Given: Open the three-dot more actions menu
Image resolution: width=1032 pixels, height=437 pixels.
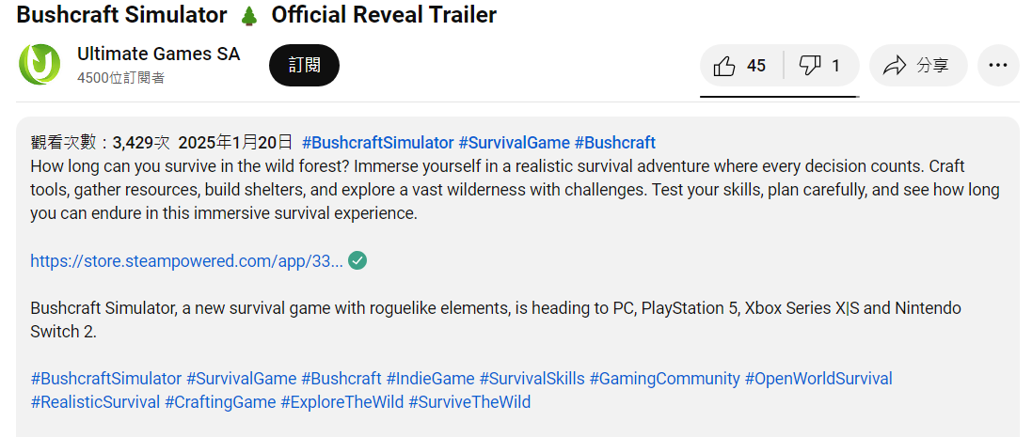Looking at the screenshot, I should pos(998,66).
